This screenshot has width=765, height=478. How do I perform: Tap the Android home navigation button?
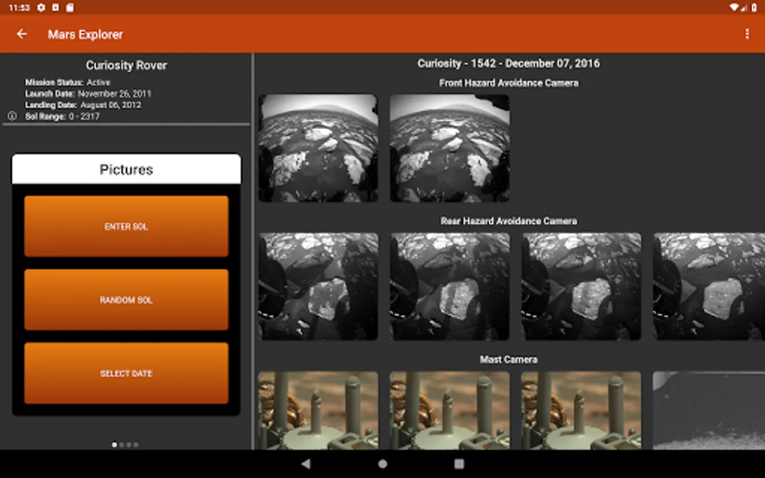pos(382,464)
